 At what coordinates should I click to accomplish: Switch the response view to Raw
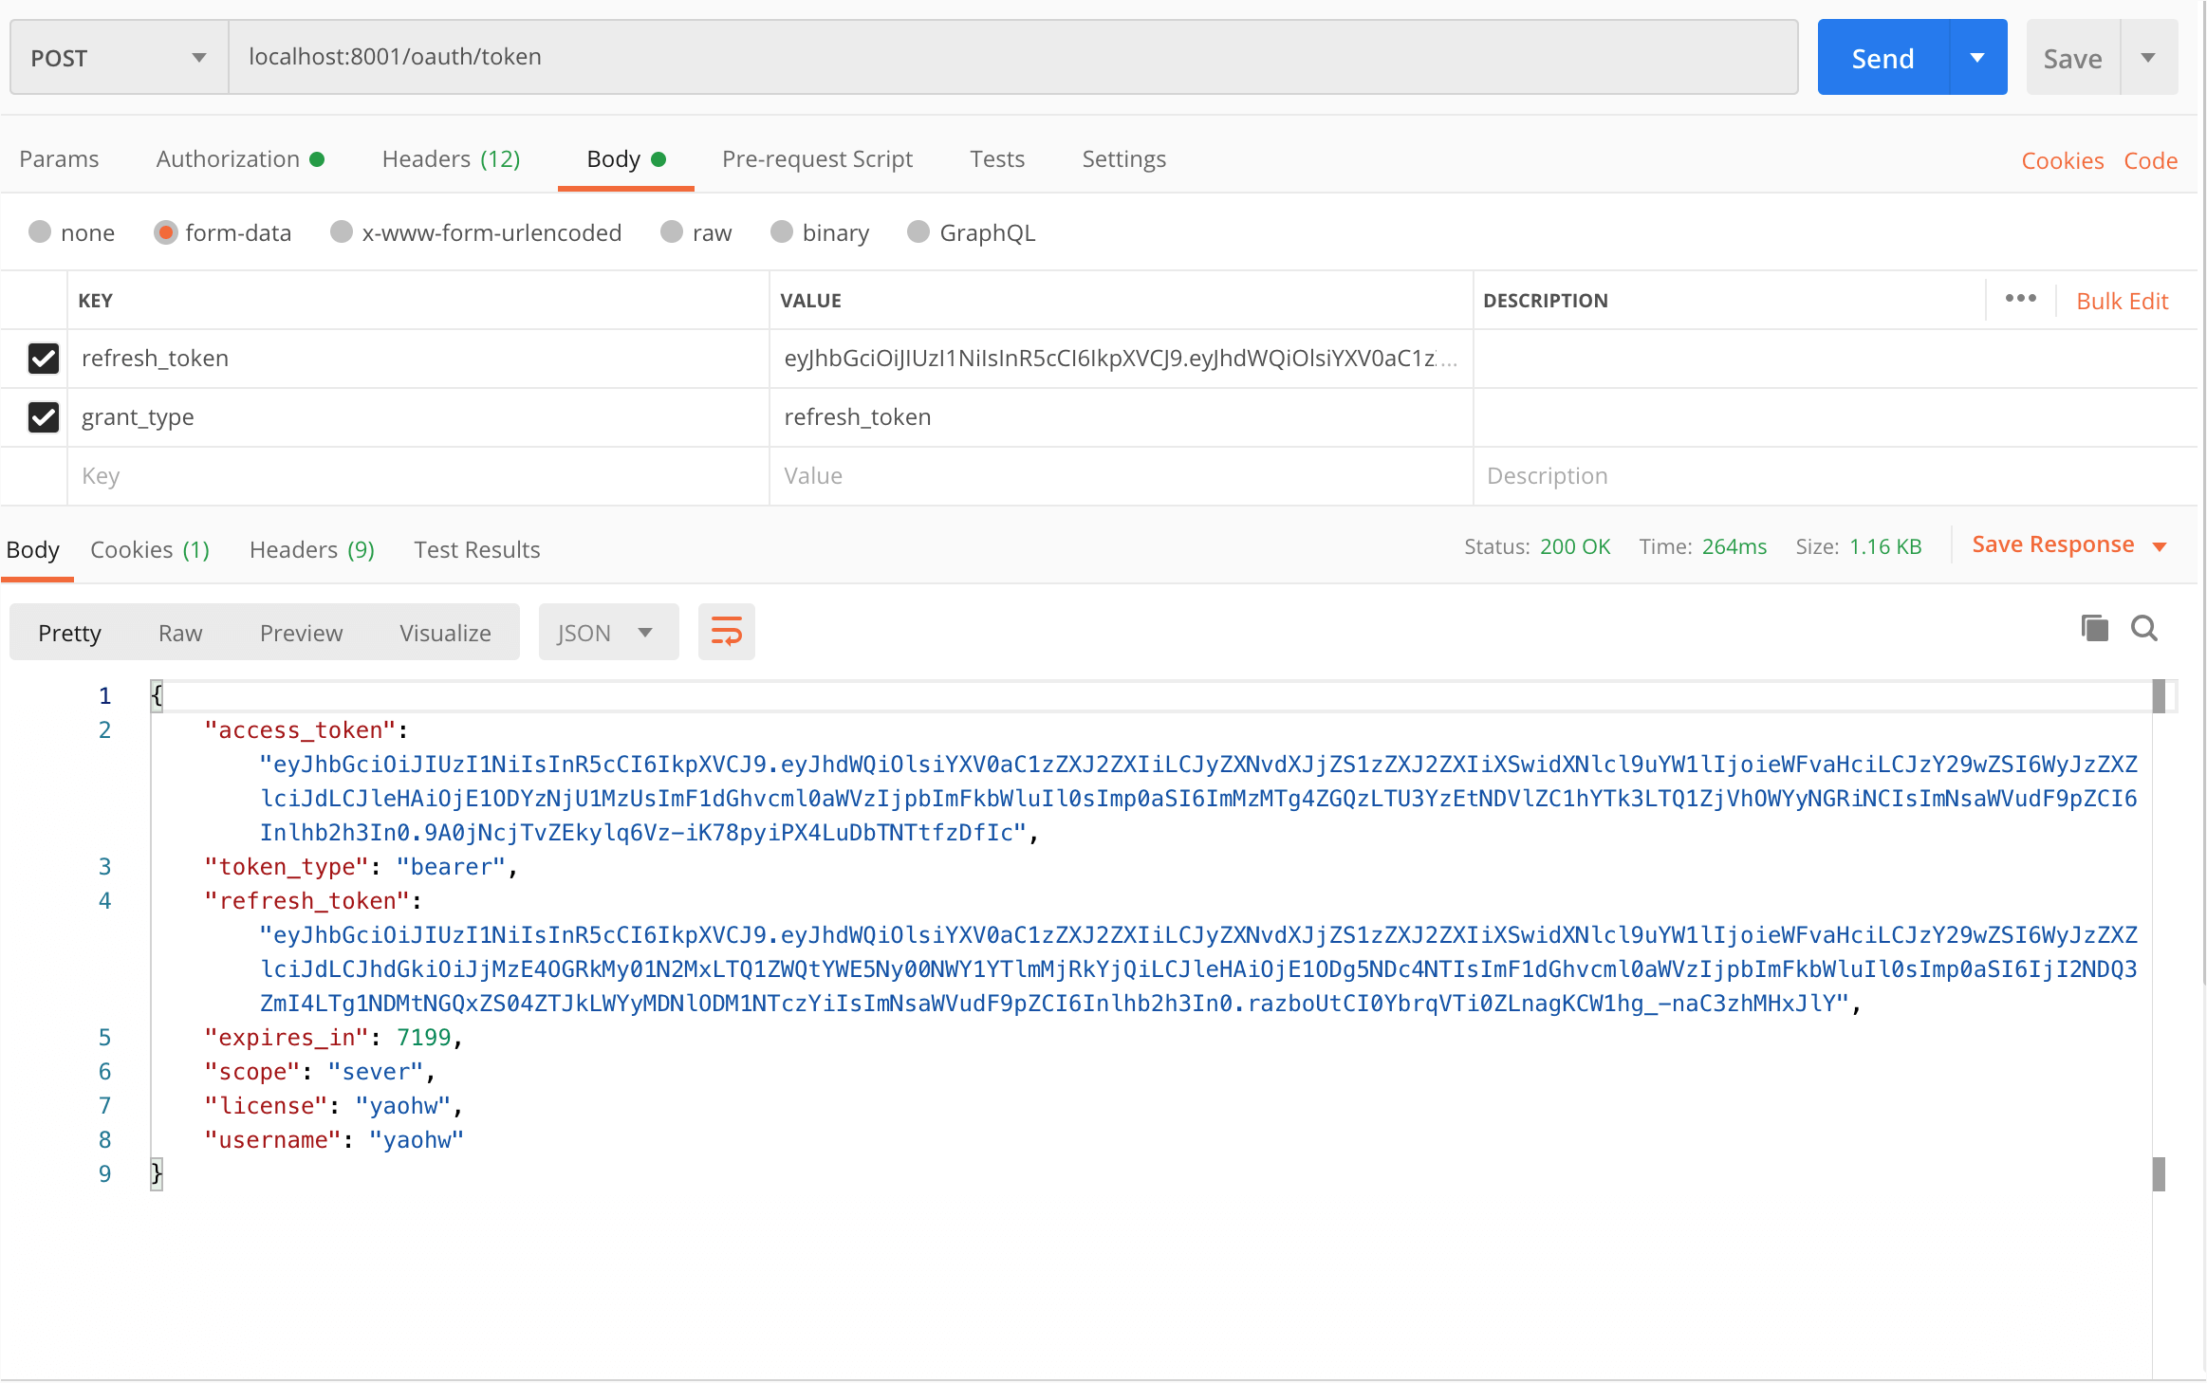(x=180, y=633)
